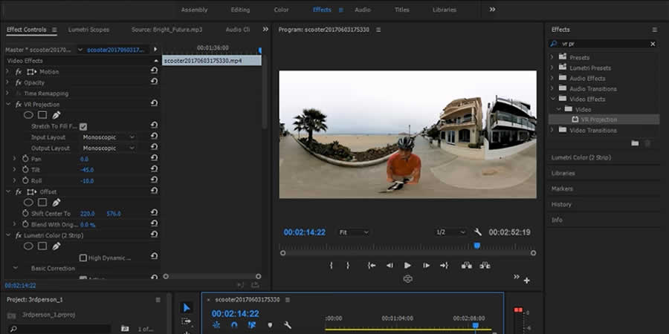Create rectangle mask under Offset effect

pyautogui.click(x=42, y=203)
